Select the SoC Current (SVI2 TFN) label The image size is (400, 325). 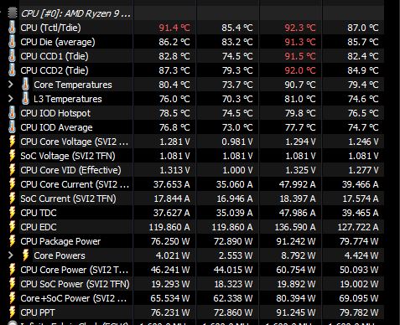coord(68,199)
